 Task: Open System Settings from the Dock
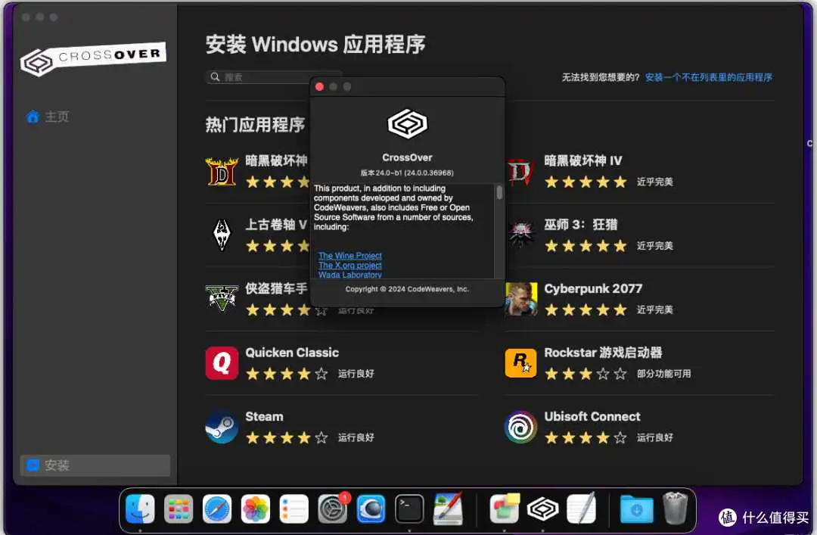[x=332, y=509]
